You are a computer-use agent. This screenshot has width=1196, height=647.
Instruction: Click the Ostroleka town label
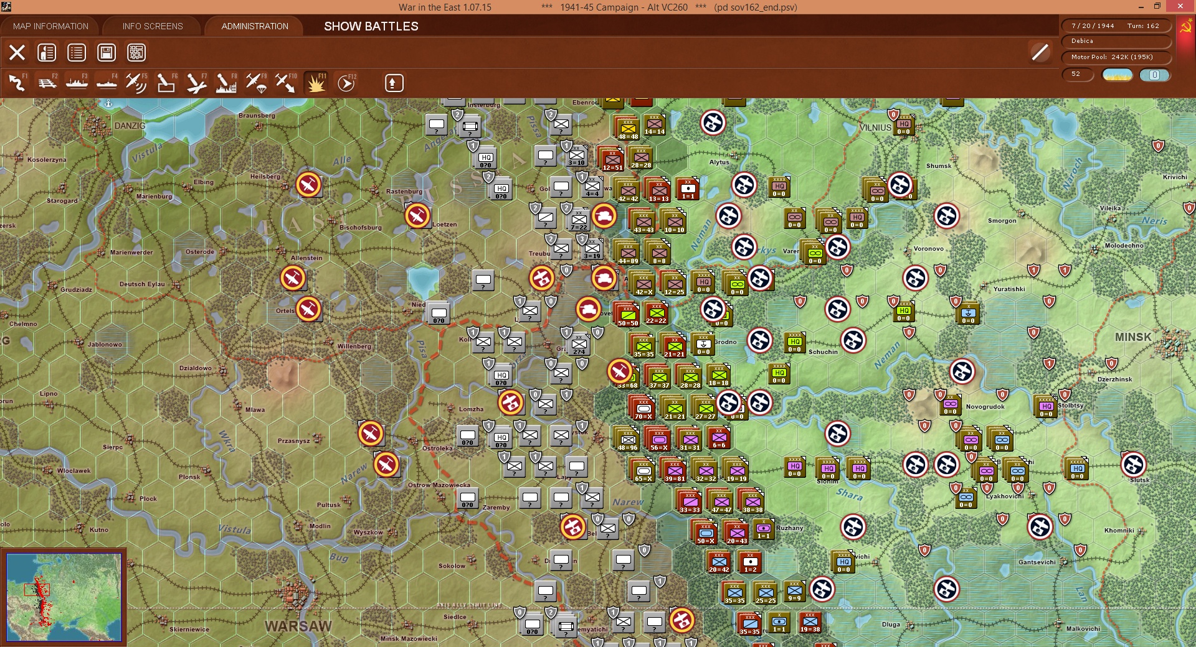(x=437, y=448)
